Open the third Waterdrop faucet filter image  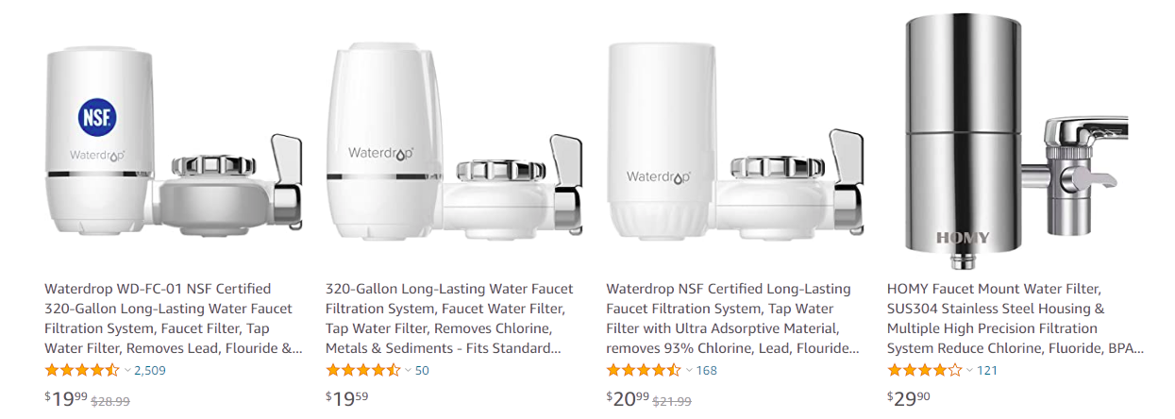coord(734,142)
